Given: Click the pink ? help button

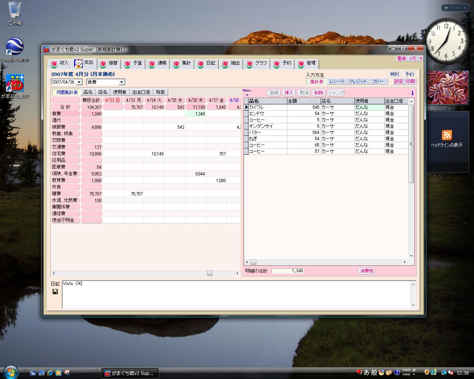Looking at the screenshot, I should coord(420,58).
